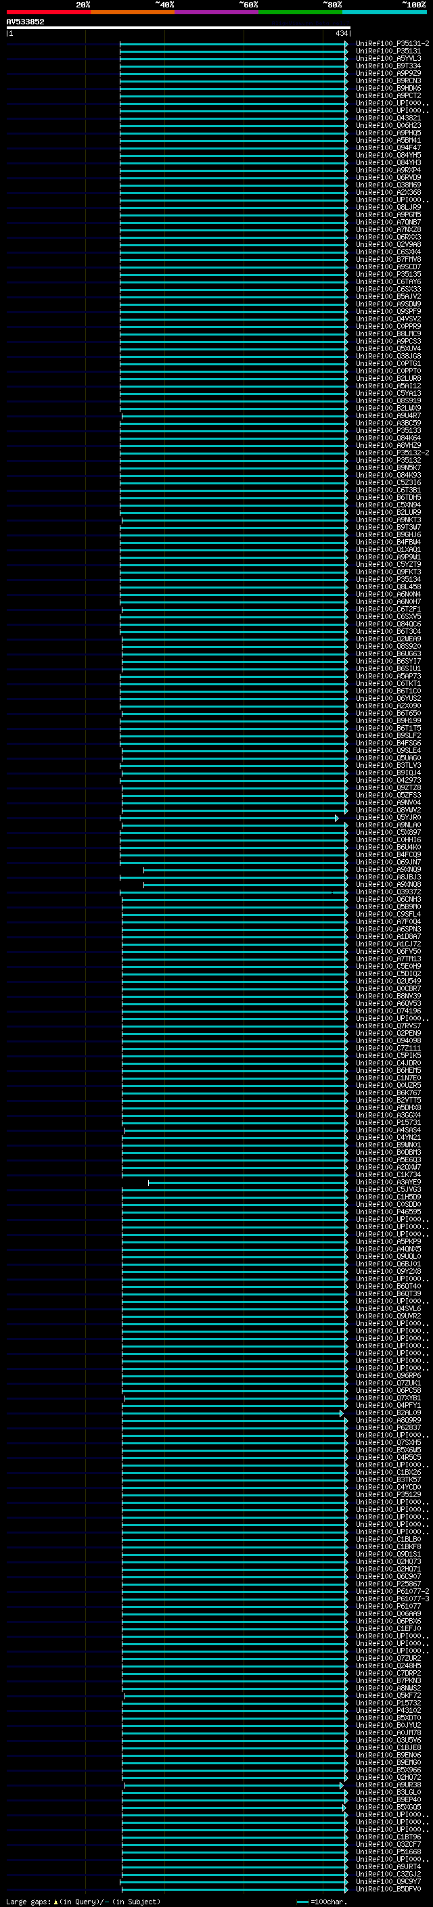The width and height of the screenshot is (433, 1907).
Task: Select the UniRef100_A7F0Q4 entry
Action: coord(388,921)
